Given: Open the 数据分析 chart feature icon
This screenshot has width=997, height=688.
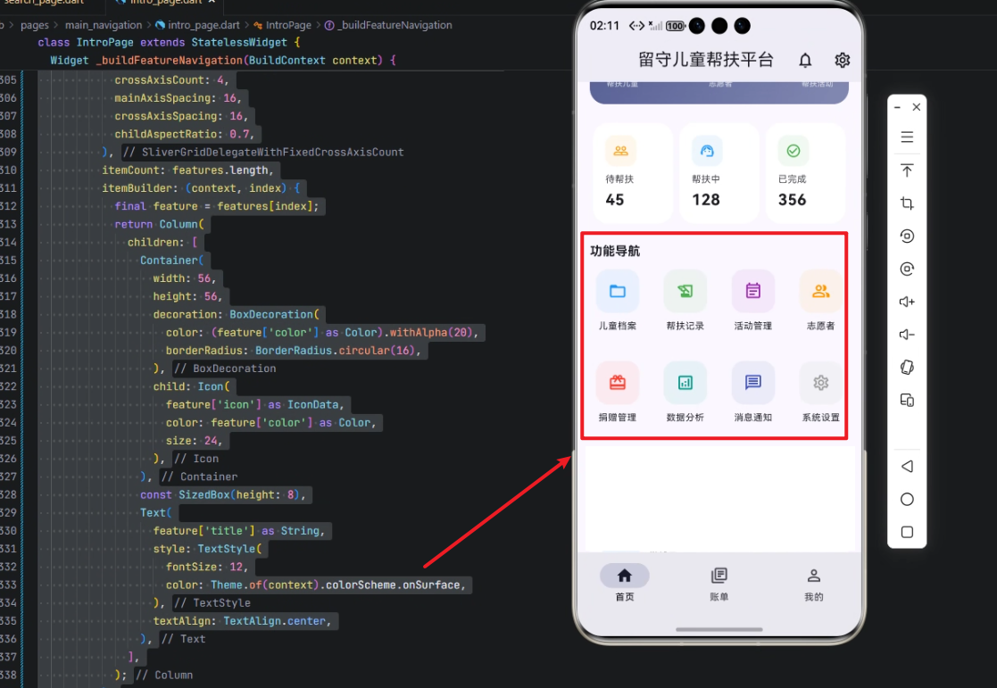Looking at the screenshot, I should tap(685, 383).
